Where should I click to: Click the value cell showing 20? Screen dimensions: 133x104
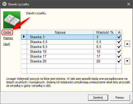pyautogui.click(x=105, y=61)
